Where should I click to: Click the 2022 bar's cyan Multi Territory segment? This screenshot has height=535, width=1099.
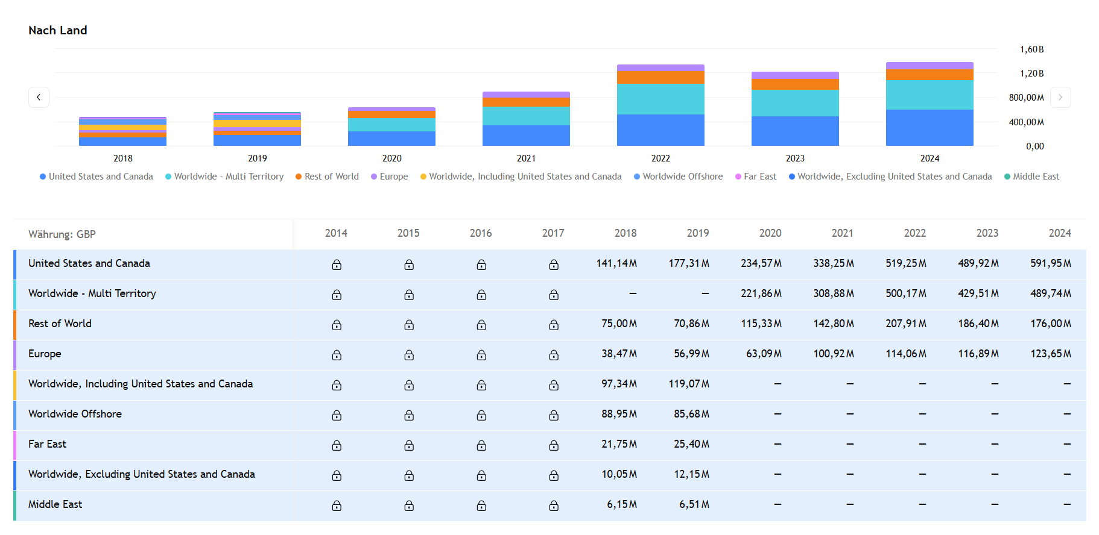tap(660, 99)
